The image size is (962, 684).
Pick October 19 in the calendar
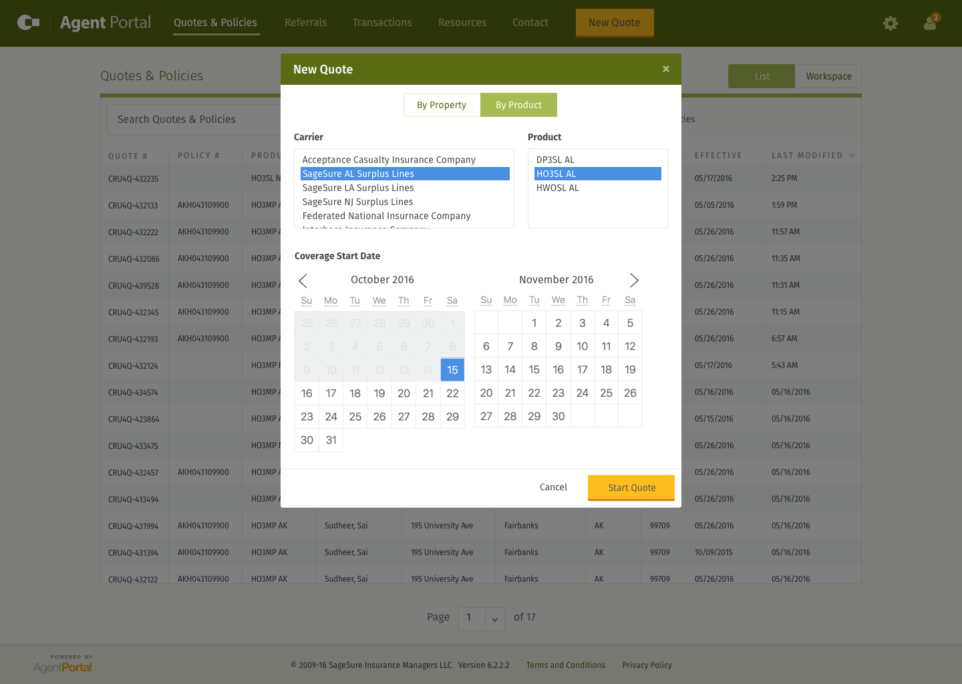coord(379,393)
